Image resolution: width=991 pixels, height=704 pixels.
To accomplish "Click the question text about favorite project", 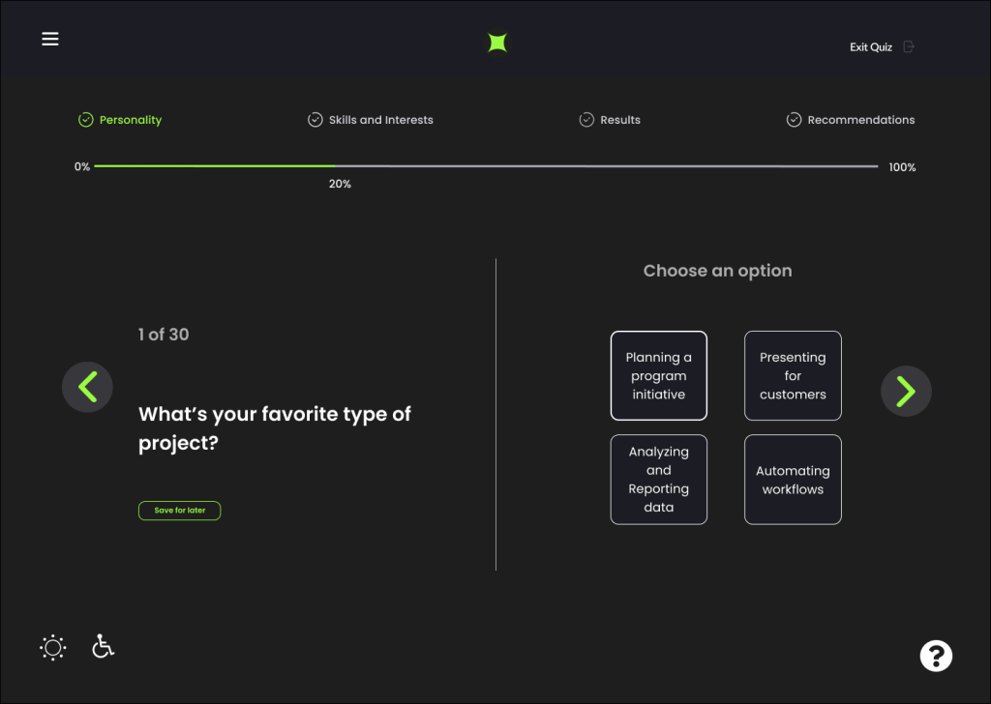I will pos(275,428).
